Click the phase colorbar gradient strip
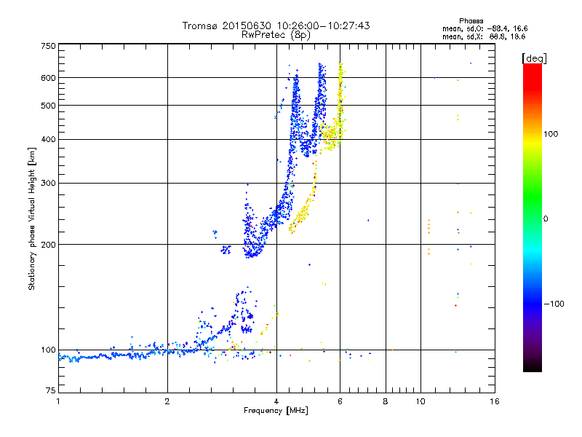Screen dimensions: 582x437 (533, 218)
